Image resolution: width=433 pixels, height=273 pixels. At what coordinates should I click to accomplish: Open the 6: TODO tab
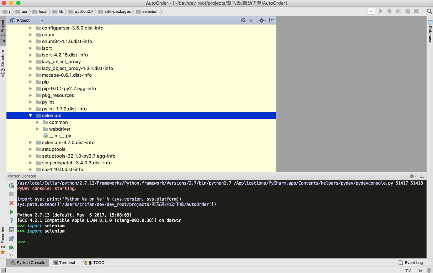point(94,263)
